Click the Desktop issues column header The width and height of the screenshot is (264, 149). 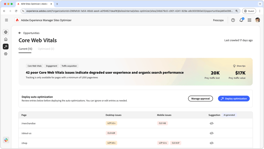click(x=113, y=115)
